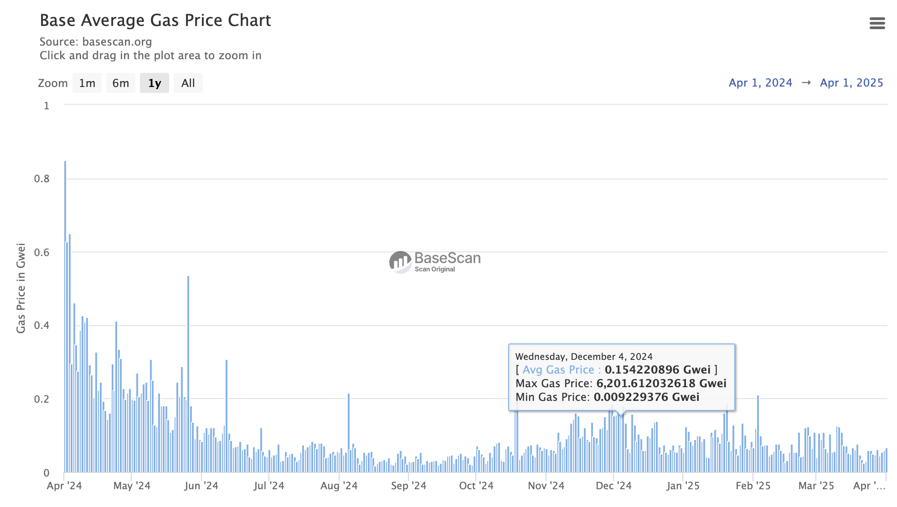Image resolution: width=897 pixels, height=507 pixels.
Task: Click the Aug '24 spike bar
Action: [349, 433]
